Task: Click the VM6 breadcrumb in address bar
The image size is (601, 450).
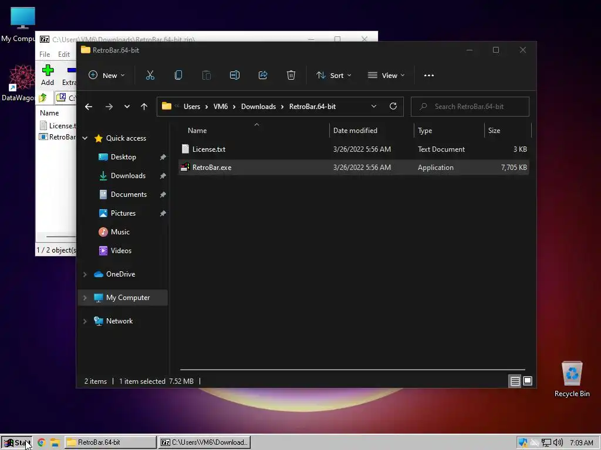Action: click(221, 107)
